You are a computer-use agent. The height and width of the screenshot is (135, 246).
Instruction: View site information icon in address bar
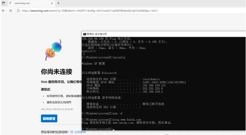point(18,11)
